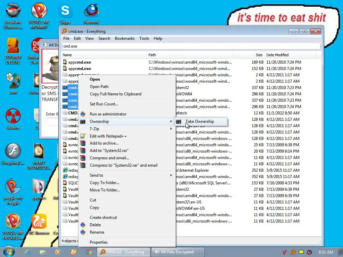Select Run as administrator
The image size is (343, 257).
pos(127,114)
